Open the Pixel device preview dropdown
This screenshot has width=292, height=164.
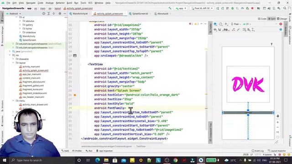[236, 24]
